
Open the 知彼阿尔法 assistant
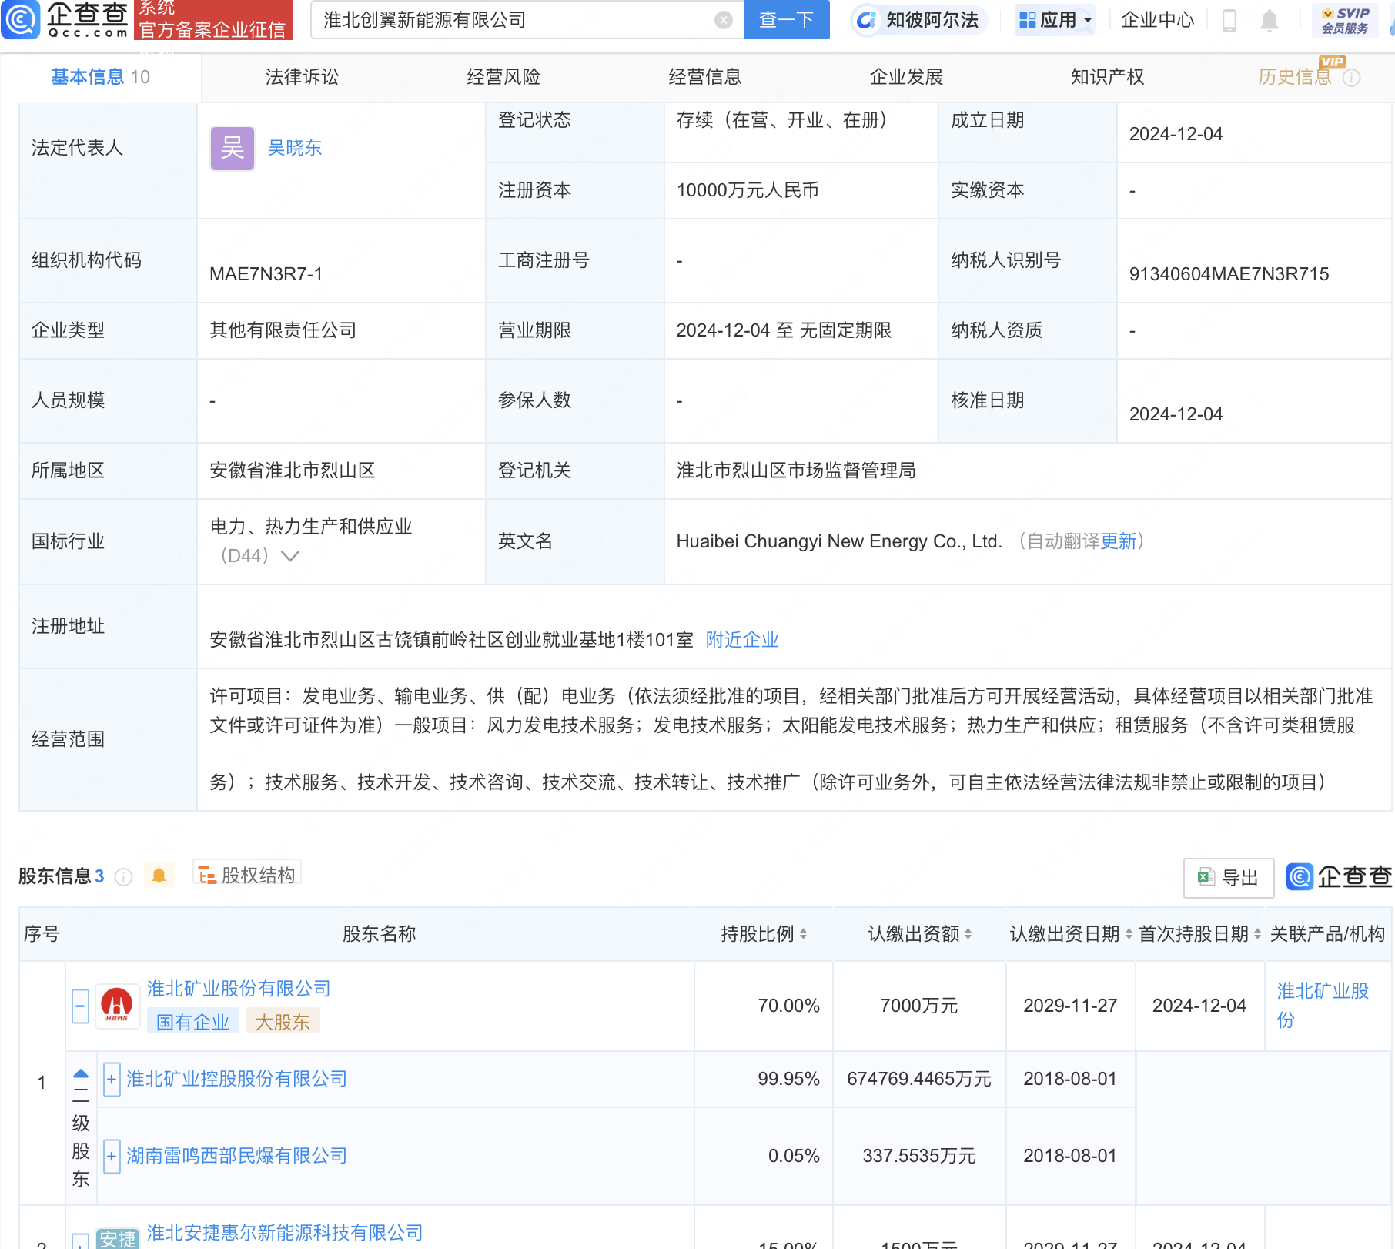(x=918, y=20)
